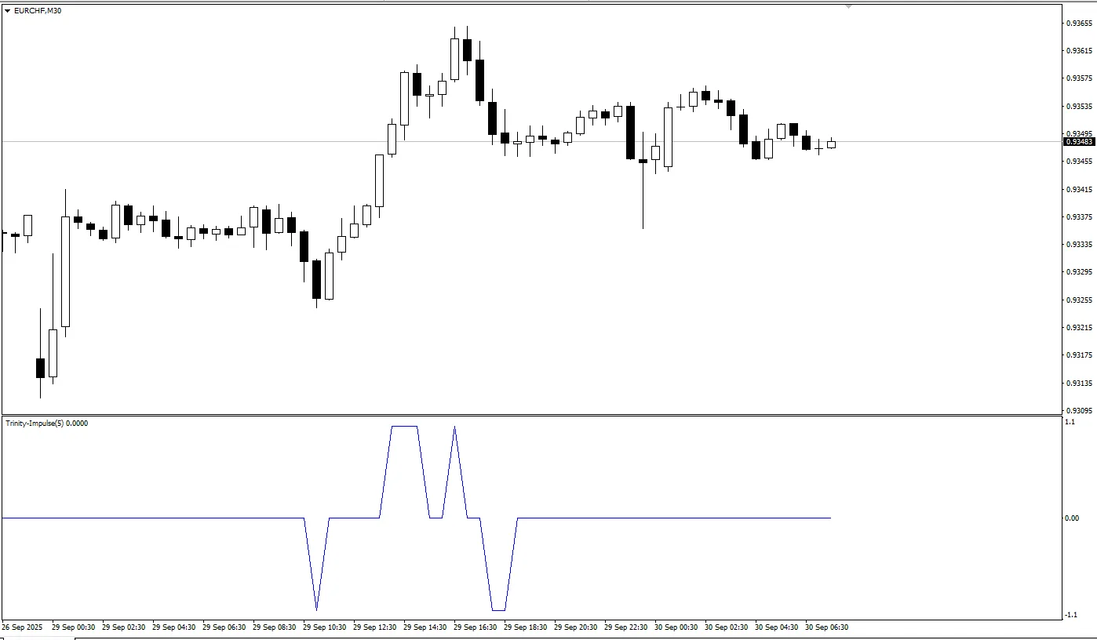Select the current price tag 0.93483
The image size is (1097, 640).
[x=1079, y=142]
